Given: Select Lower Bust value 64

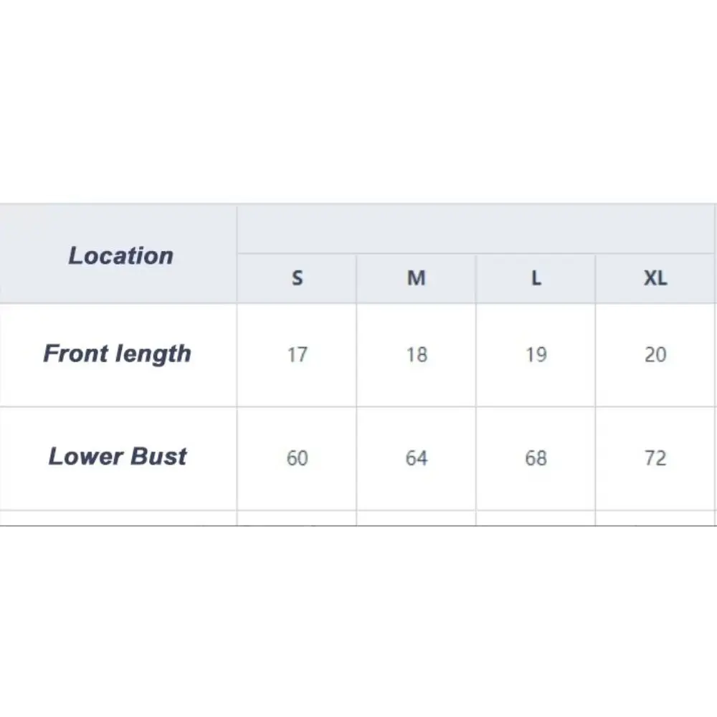Looking at the screenshot, I should pos(417,457).
